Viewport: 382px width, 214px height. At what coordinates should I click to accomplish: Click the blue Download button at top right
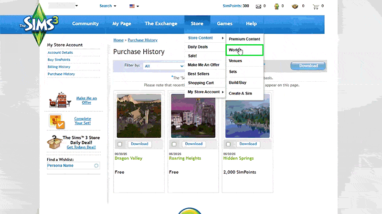308,66
